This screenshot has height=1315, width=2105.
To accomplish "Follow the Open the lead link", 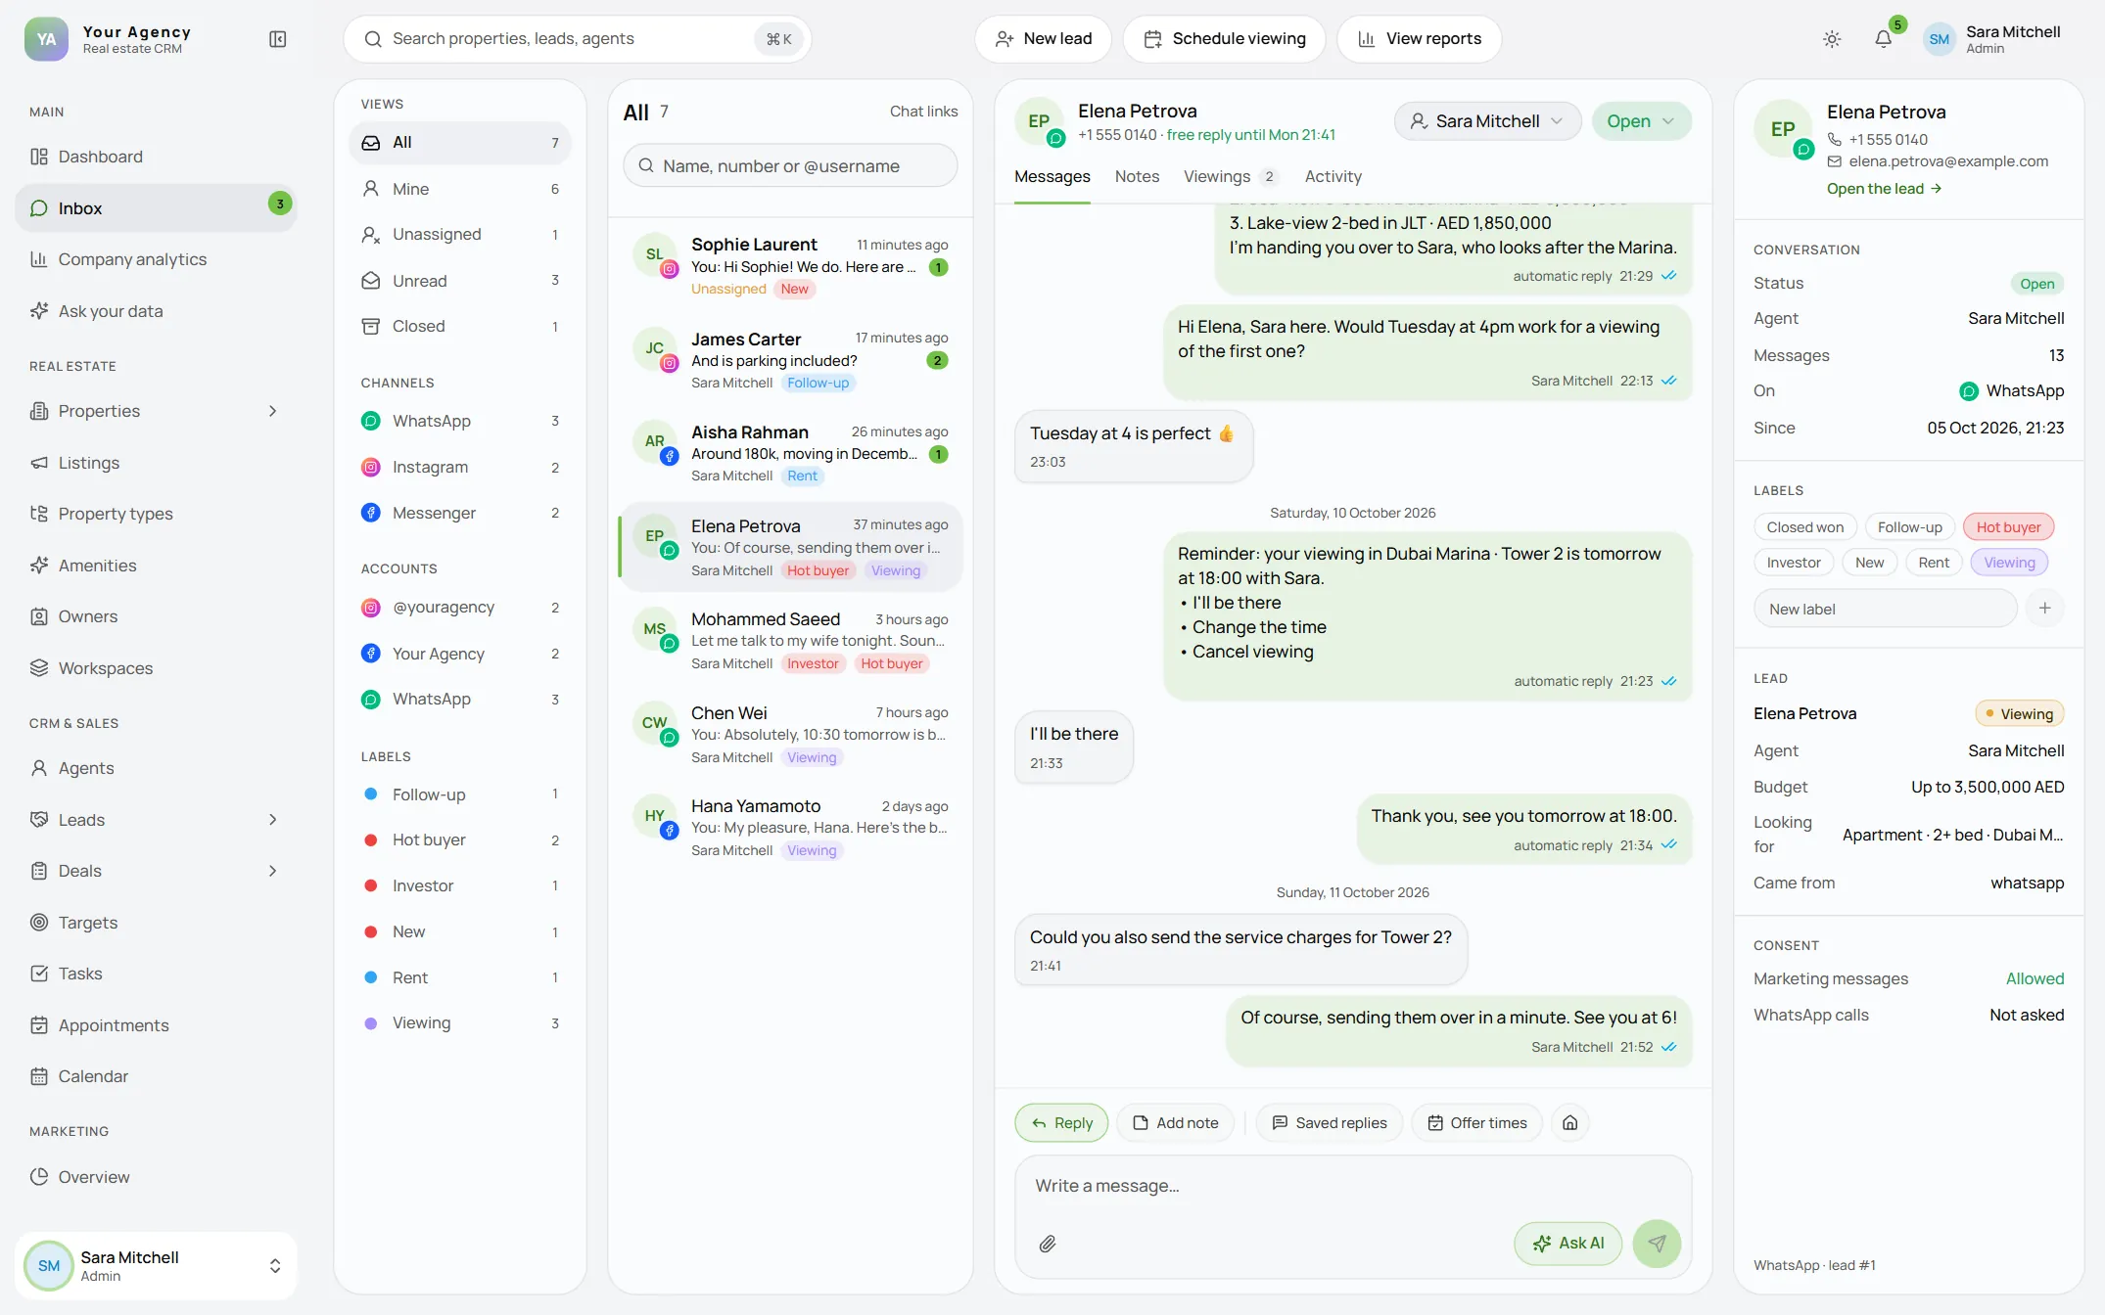I will pos(1884,189).
